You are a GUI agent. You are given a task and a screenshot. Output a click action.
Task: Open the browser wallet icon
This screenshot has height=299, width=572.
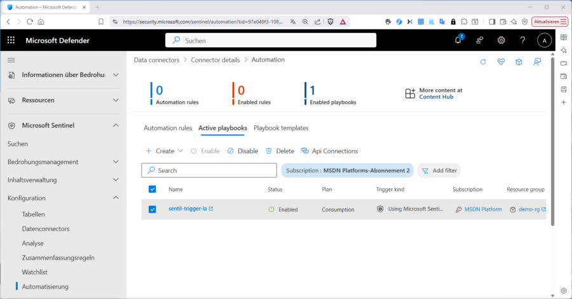coord(503,22)
